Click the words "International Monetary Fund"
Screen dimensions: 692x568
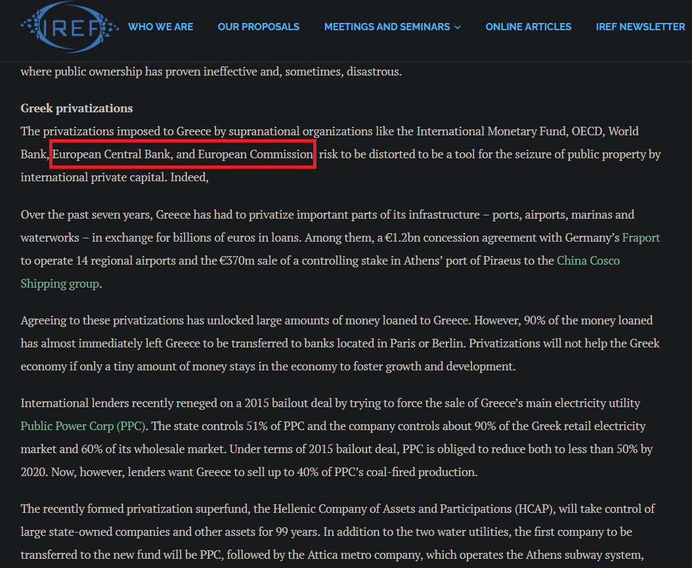click(x=492, y=131)
